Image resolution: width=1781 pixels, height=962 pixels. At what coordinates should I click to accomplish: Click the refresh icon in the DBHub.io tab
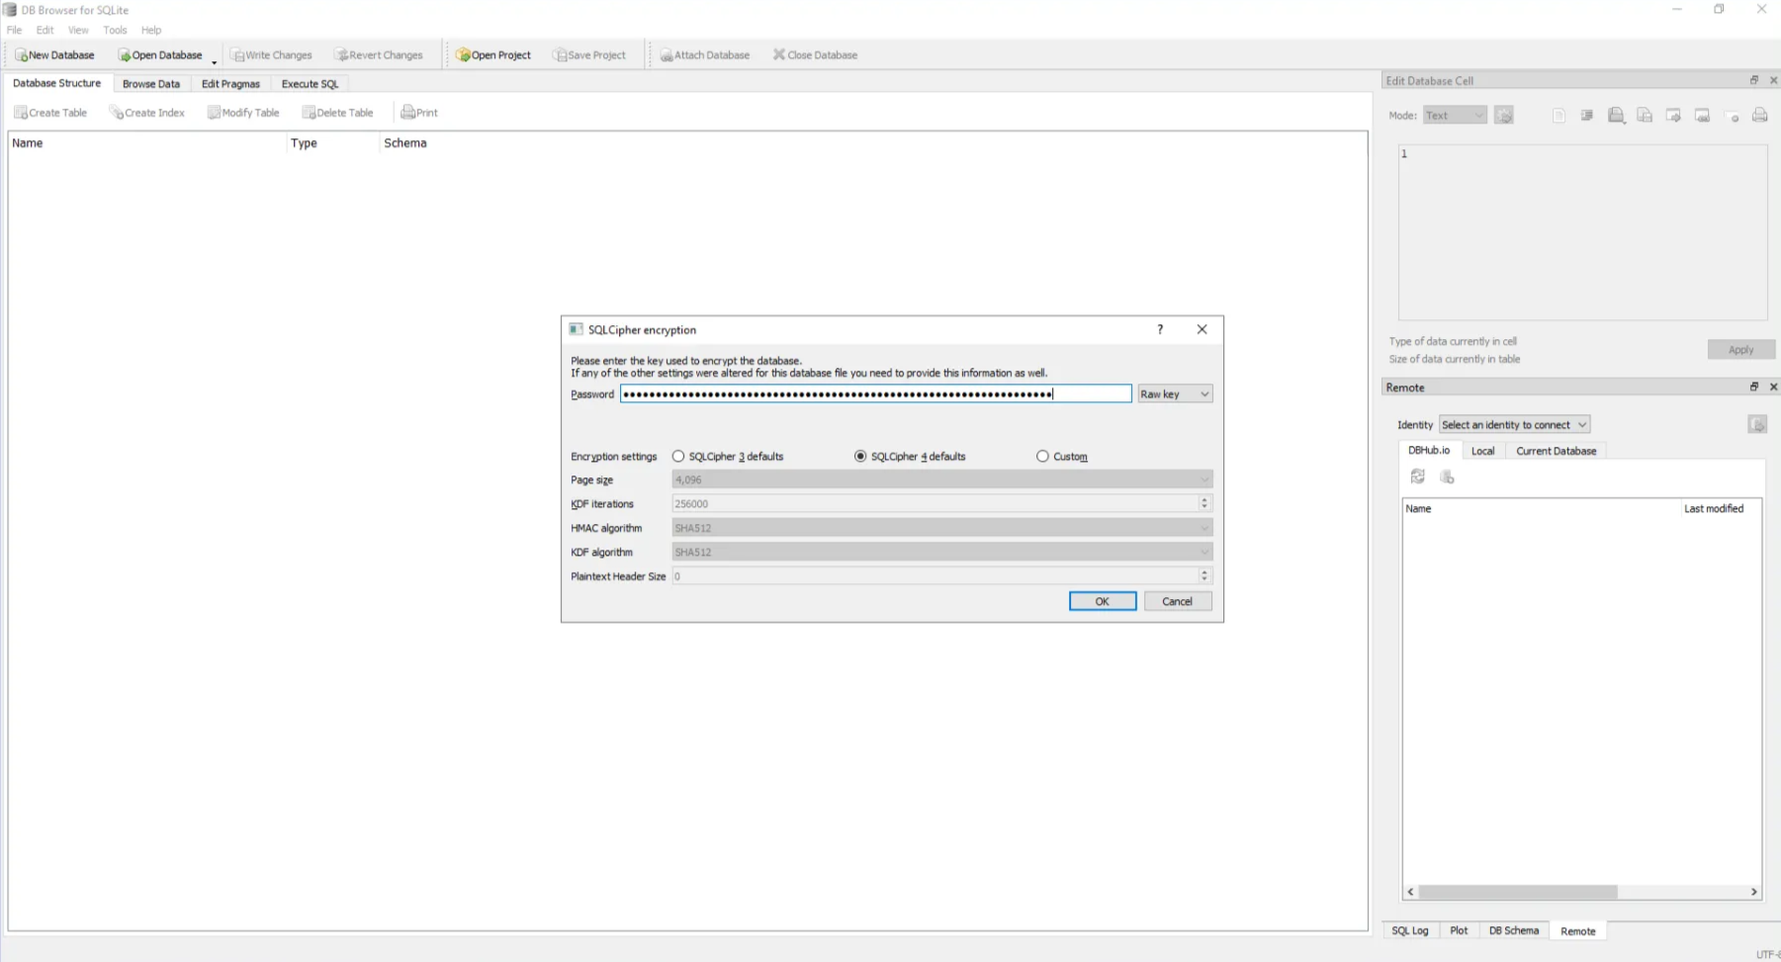click(x=1418, y=477)
